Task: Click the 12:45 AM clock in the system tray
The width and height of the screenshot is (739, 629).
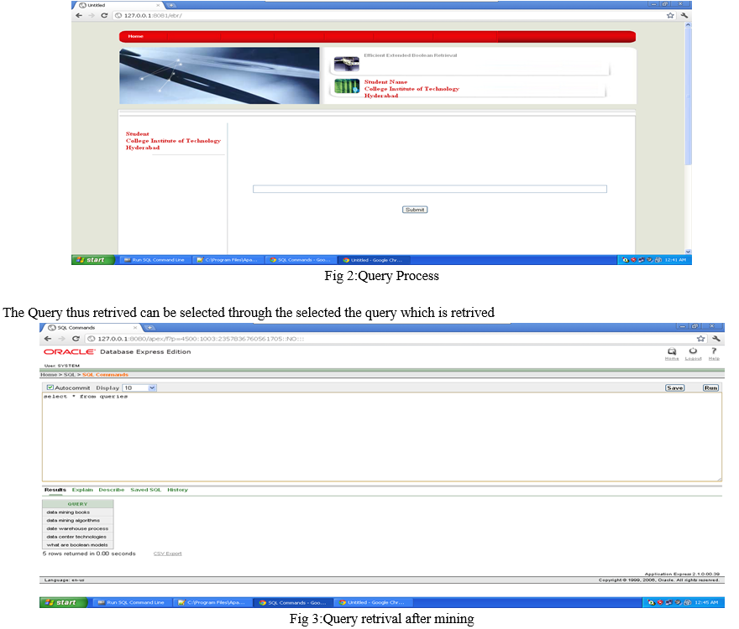Action: pyautogui.click(x=706, y=602)
